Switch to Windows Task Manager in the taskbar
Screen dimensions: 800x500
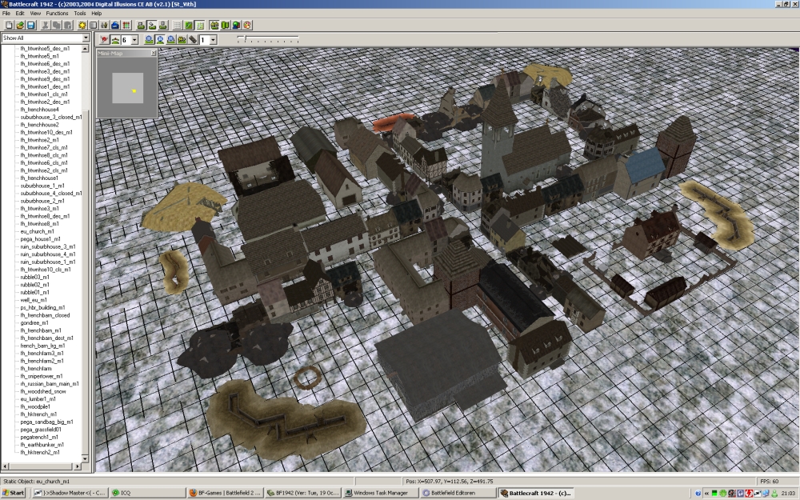tap(381, 493)
